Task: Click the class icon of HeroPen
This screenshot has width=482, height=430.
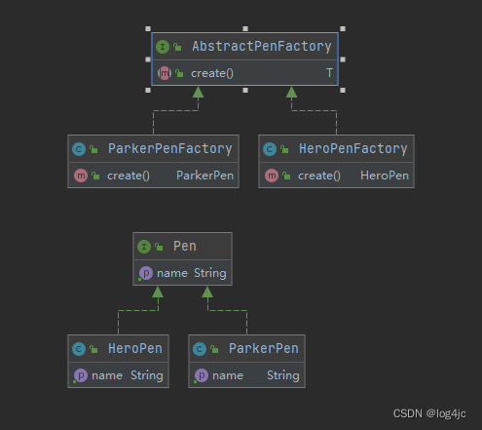Action: pos(79,349)
